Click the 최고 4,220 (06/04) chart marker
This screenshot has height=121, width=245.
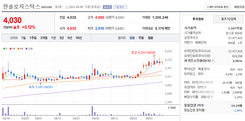pyautogui.click(x=143, y=53)
